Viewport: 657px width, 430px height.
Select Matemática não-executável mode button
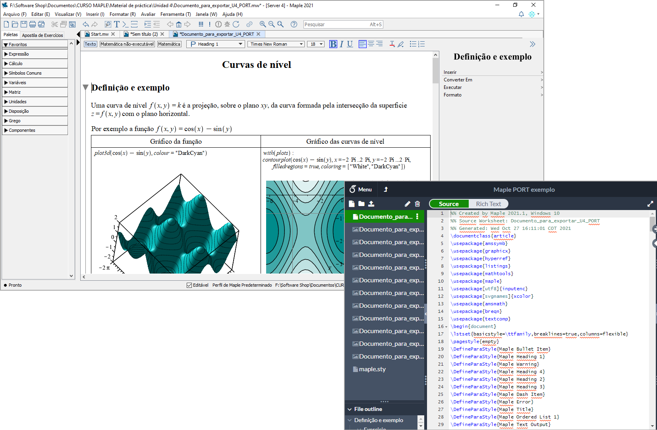tap(127, 44)
